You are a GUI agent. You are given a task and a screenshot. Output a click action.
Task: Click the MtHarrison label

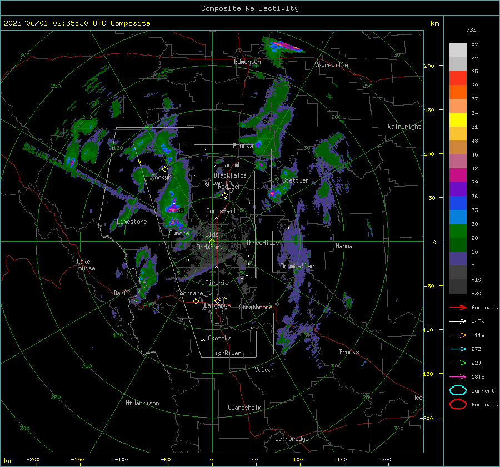142,403
